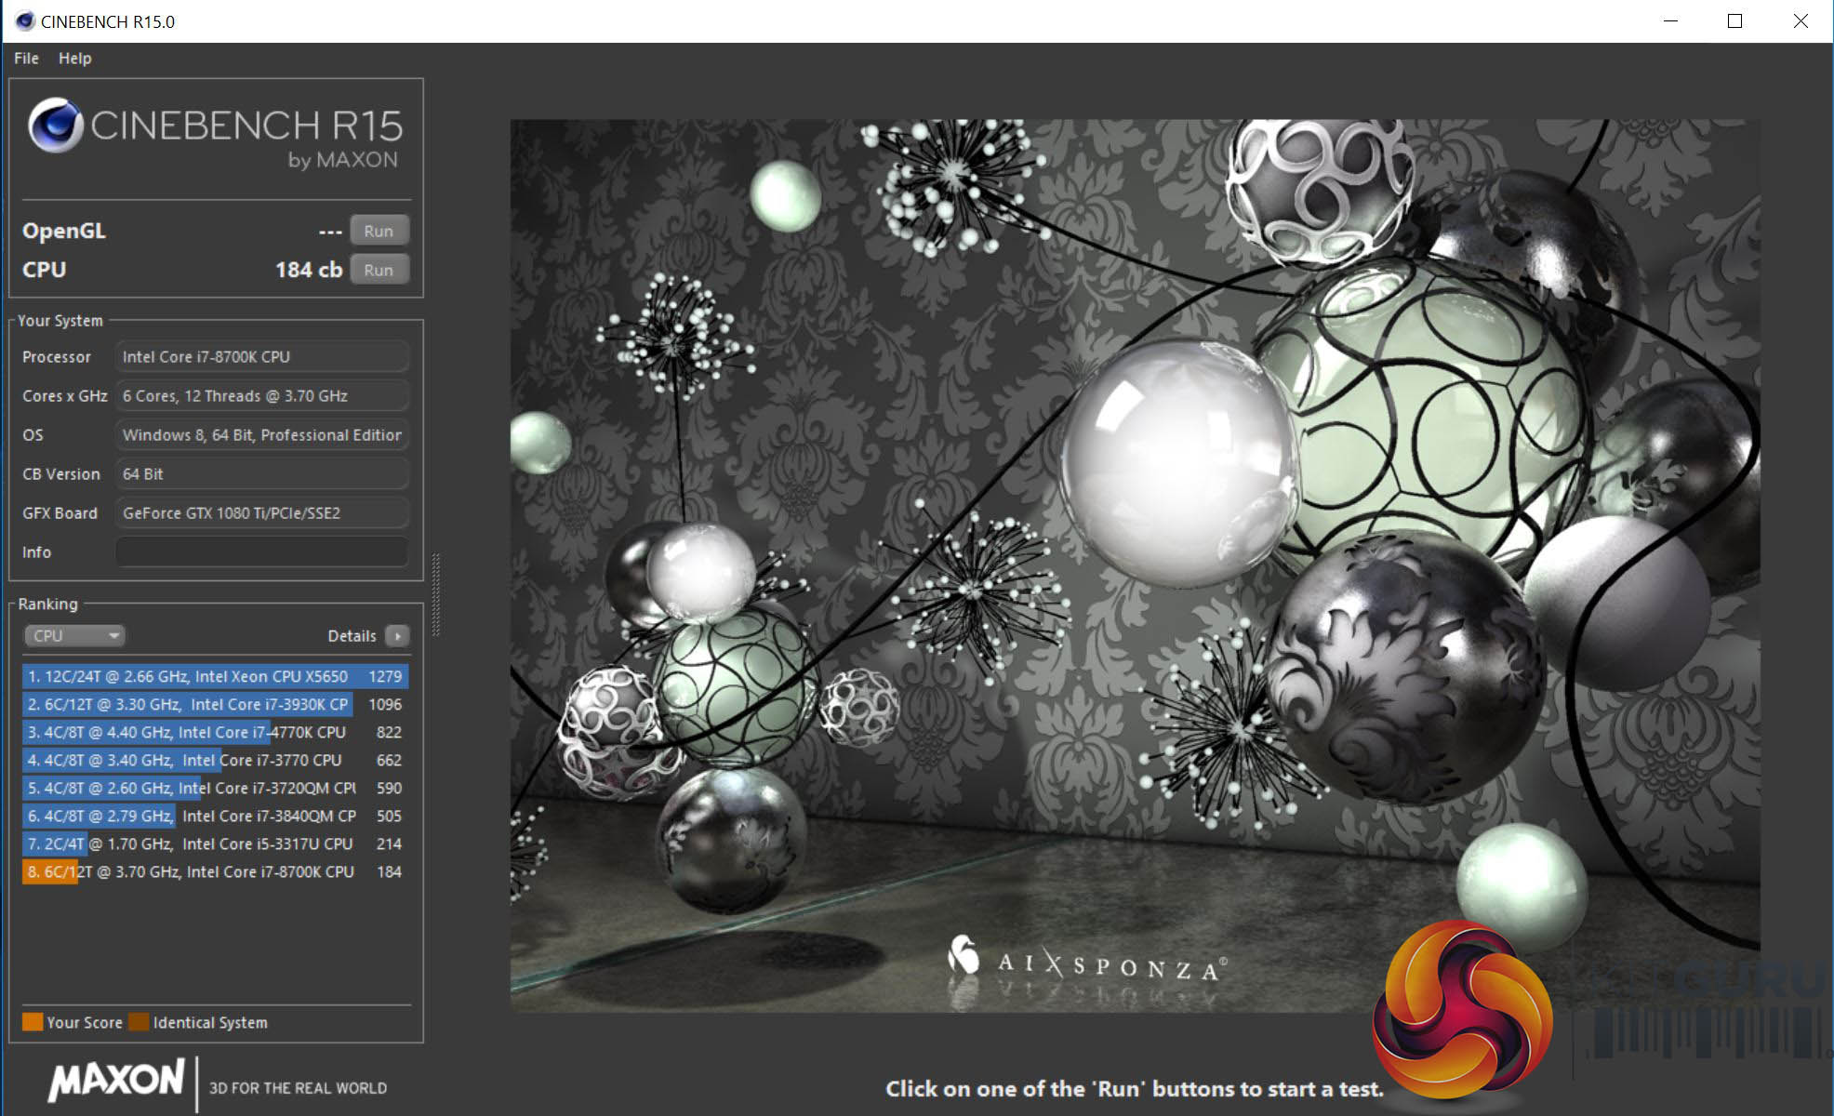Select the i7-8700K ranking entry
This screenshot has width=1834, height=1116.
(x=214, y=872)
